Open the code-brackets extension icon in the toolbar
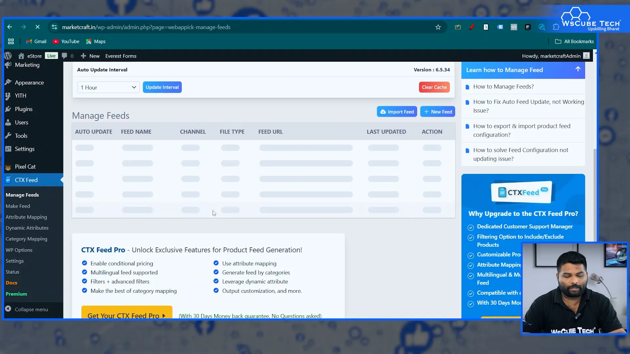Image resolution: width=630 pixels, height=354 pixels. (514, 27)
